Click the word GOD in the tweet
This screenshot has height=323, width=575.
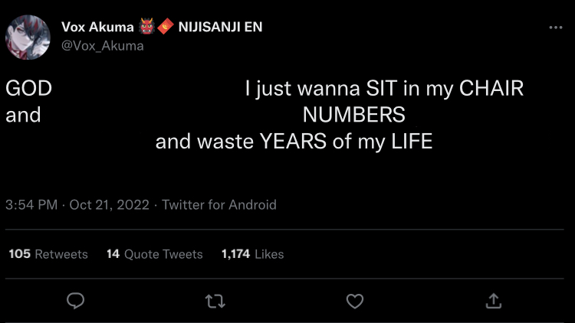point(28,89)
